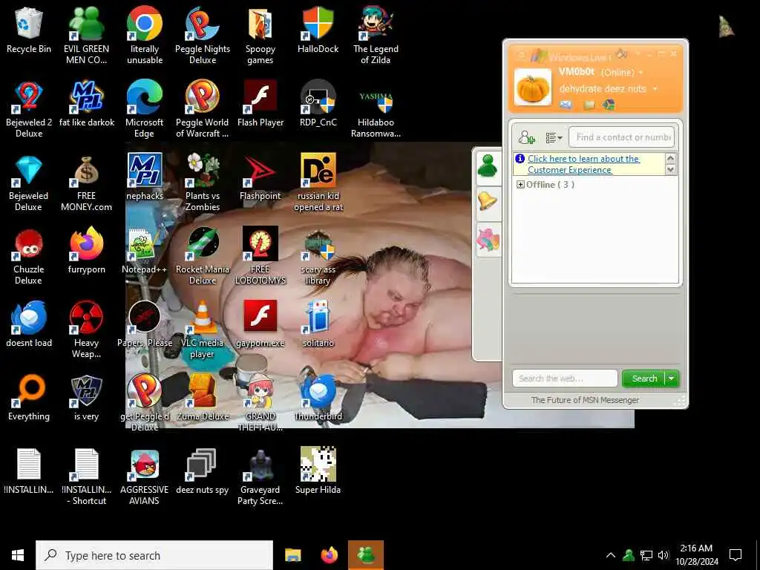This screenshot has height=570, width=760.
Task: Select the AGGRESSIVE AVIANS icon
Action: click(x=145, y=477)
